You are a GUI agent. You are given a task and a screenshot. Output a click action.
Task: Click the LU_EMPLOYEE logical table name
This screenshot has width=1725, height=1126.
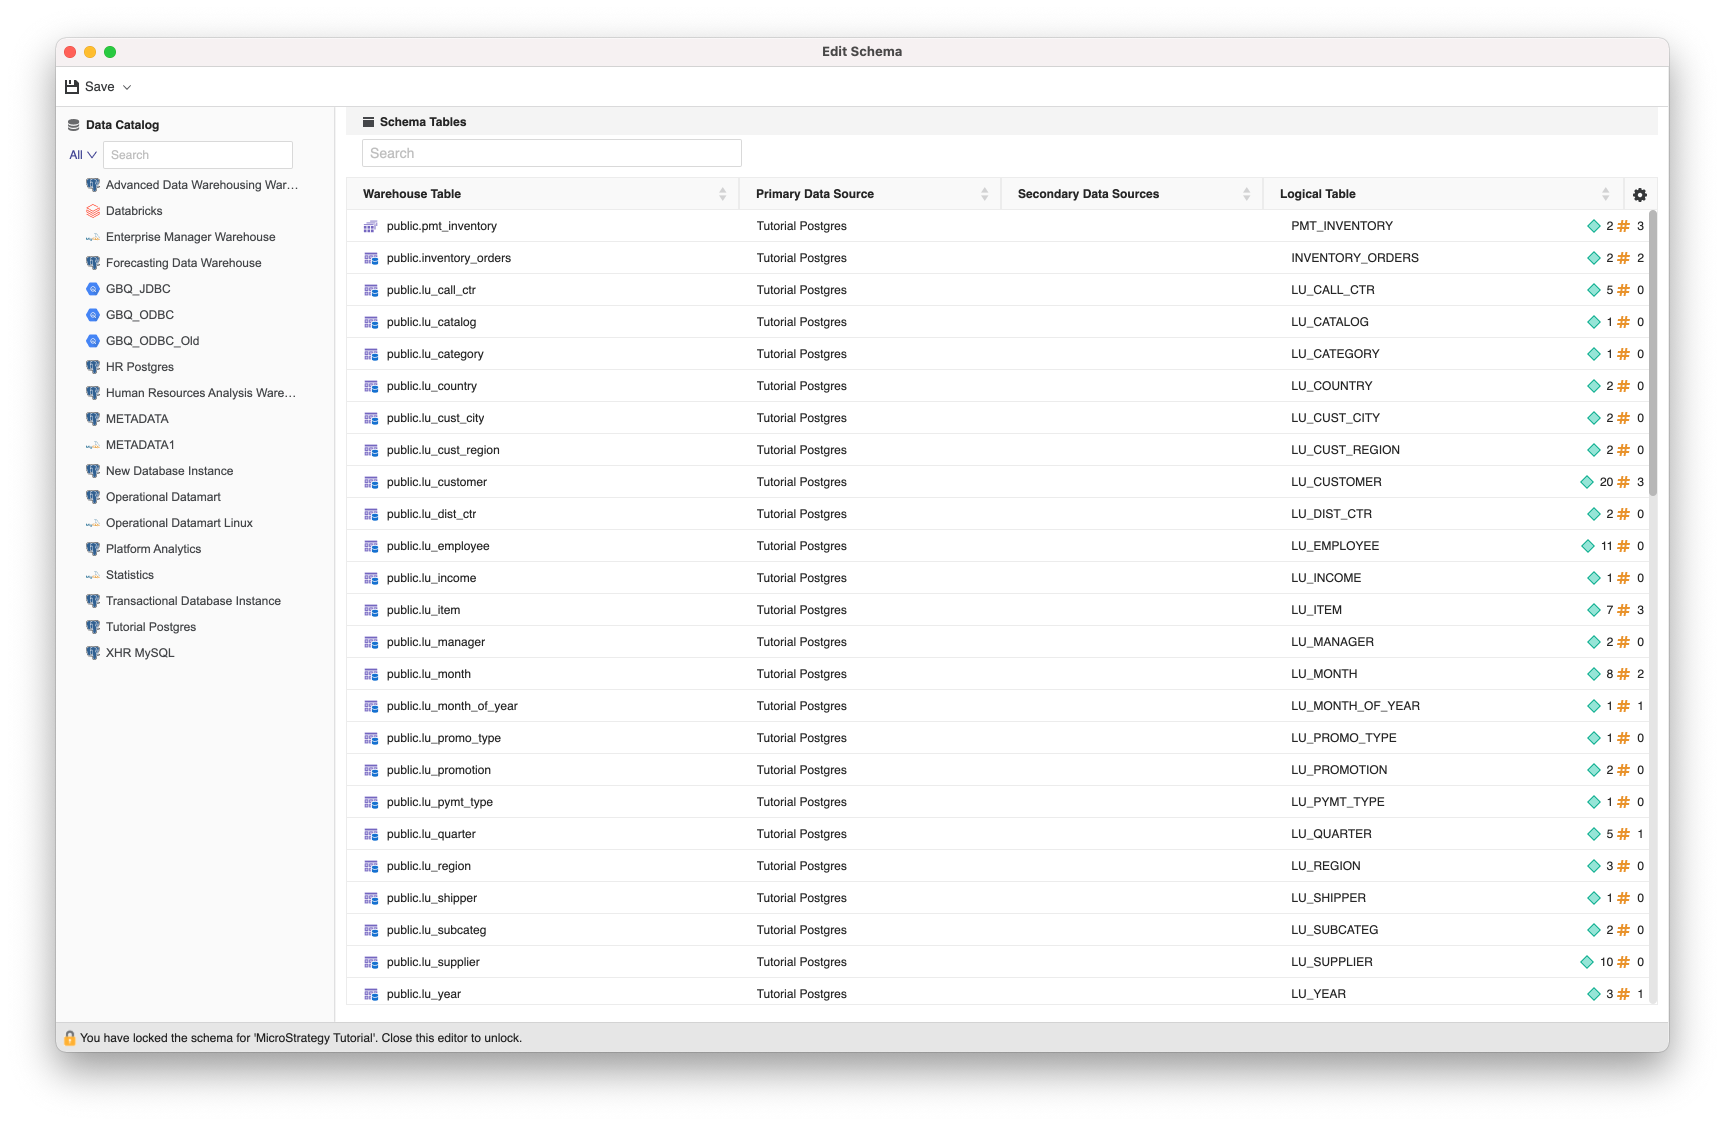pos(1334,546)
